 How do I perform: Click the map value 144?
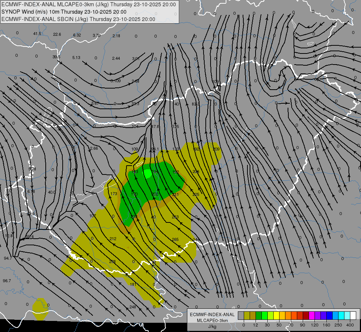pos(196,240)
